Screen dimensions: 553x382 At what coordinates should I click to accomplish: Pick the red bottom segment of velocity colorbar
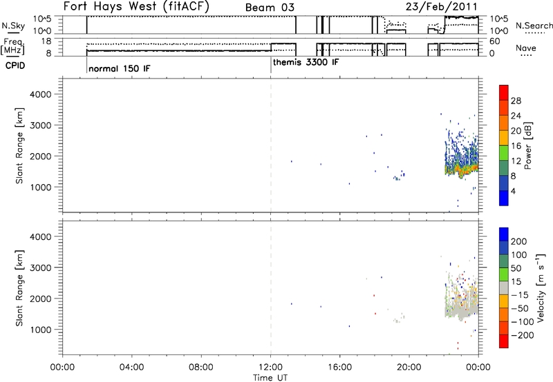pyautogui.click(x=504, y=341)
